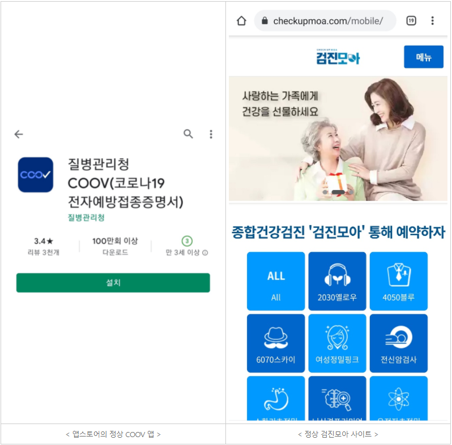The width and height of the screenshot is (452, 445).
Task: Click the green 설치 install button
Action: [x=113, y=283]
